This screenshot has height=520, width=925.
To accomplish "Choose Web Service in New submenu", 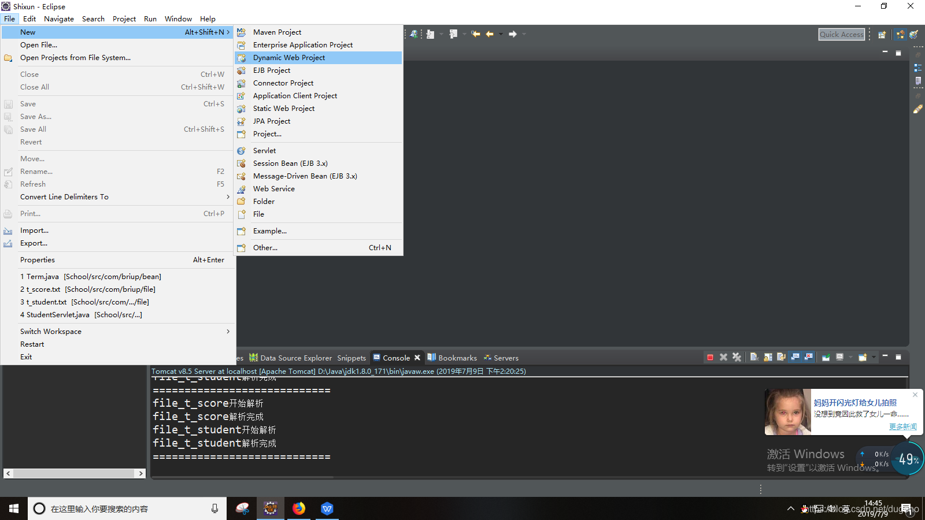I will (x=318, y=189).
